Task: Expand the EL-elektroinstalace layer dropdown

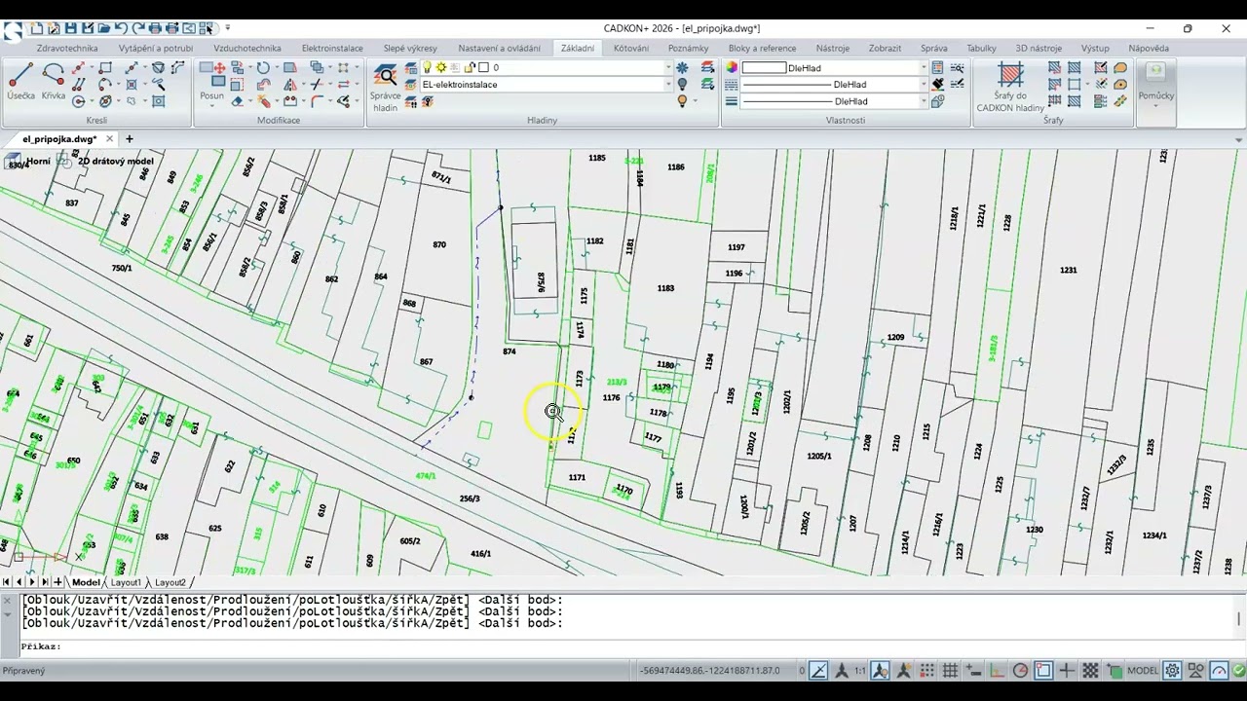Action: tap(668, 85)
